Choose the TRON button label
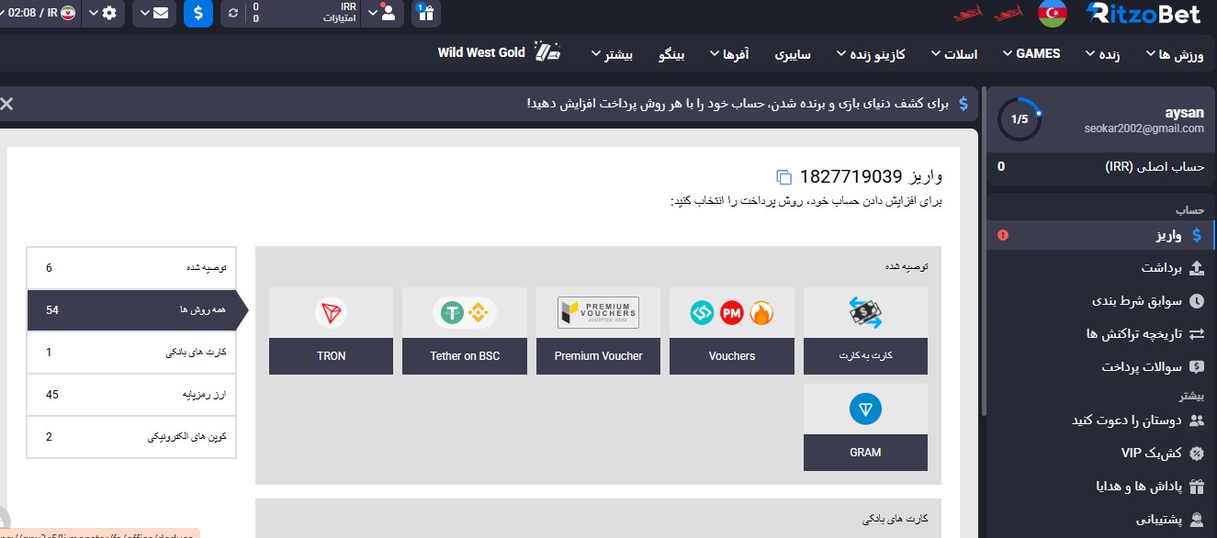 pos(331,356)
